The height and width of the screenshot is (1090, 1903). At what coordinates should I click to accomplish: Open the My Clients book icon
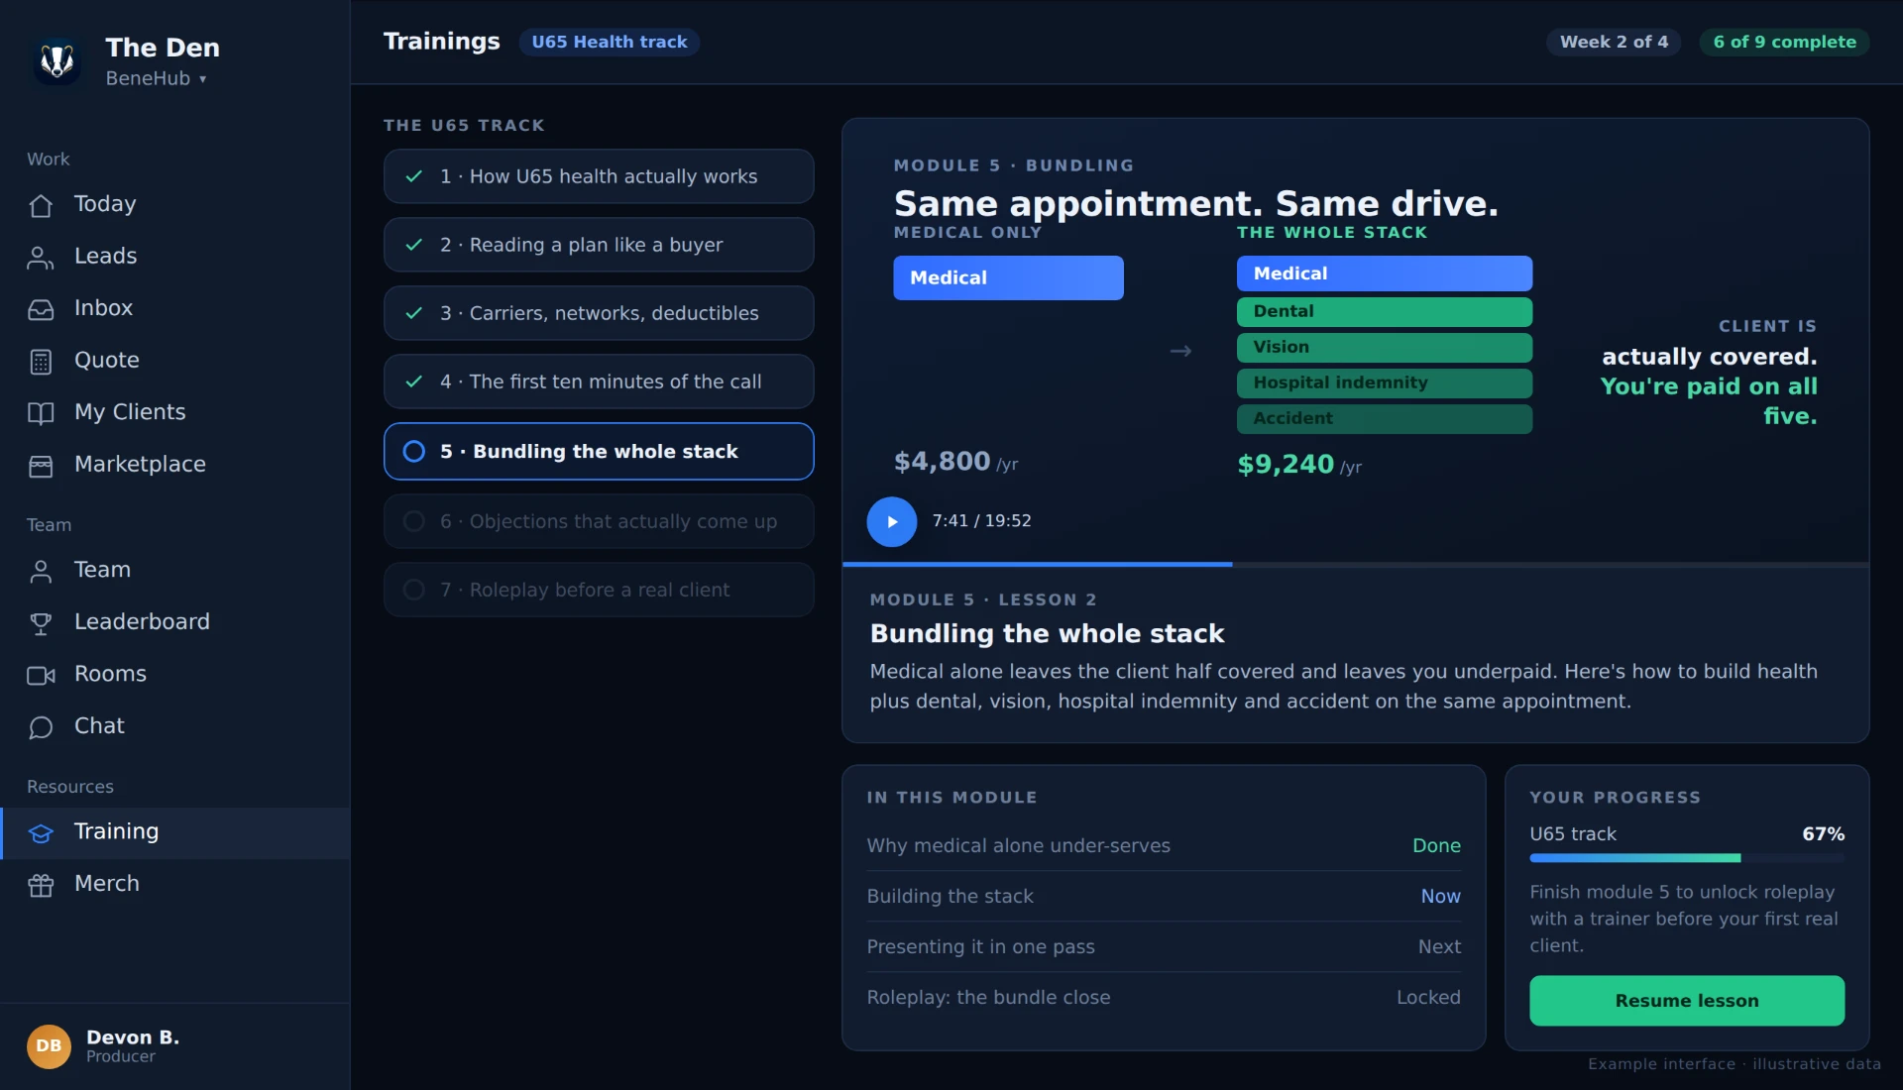(x=41, y=413)
